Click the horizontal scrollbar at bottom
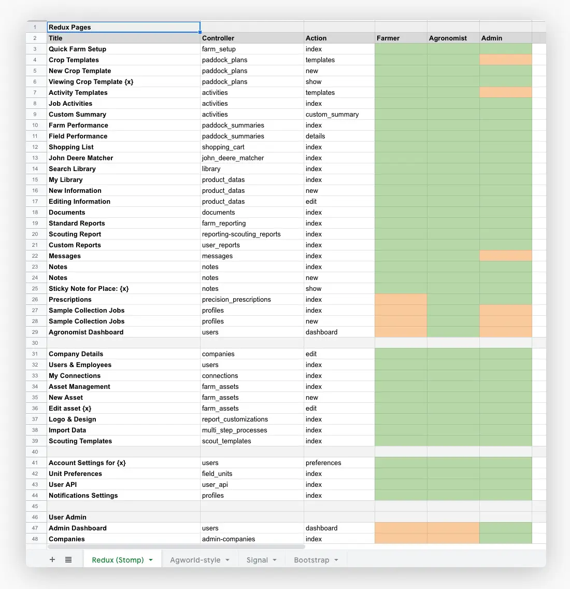This screenshot has height=589, width=570. click(177, 546)
